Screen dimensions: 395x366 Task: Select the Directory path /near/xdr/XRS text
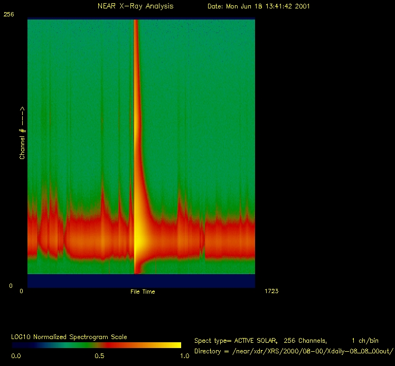[x=294, y=351]
